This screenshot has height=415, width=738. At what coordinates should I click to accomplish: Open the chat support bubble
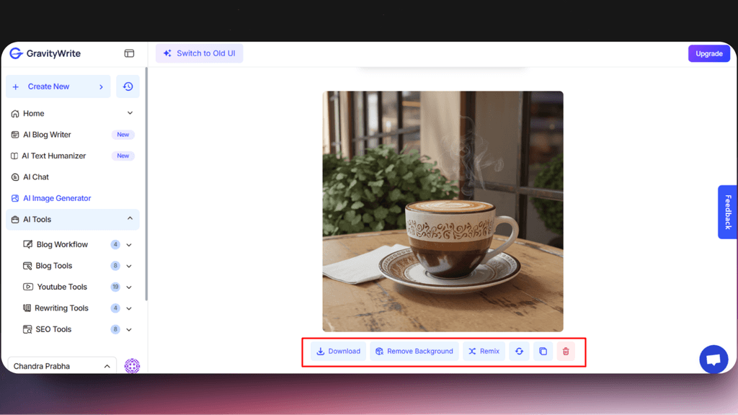[x=713, y=359]
